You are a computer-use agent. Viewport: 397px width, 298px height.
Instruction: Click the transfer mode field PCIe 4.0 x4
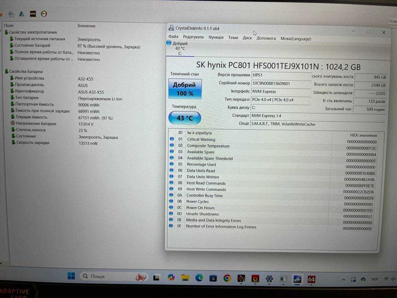(x=280, y=100)
